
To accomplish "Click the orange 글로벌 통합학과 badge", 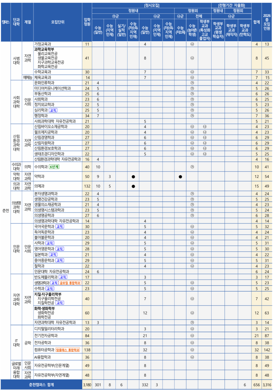I will click(x=70, y=283).
